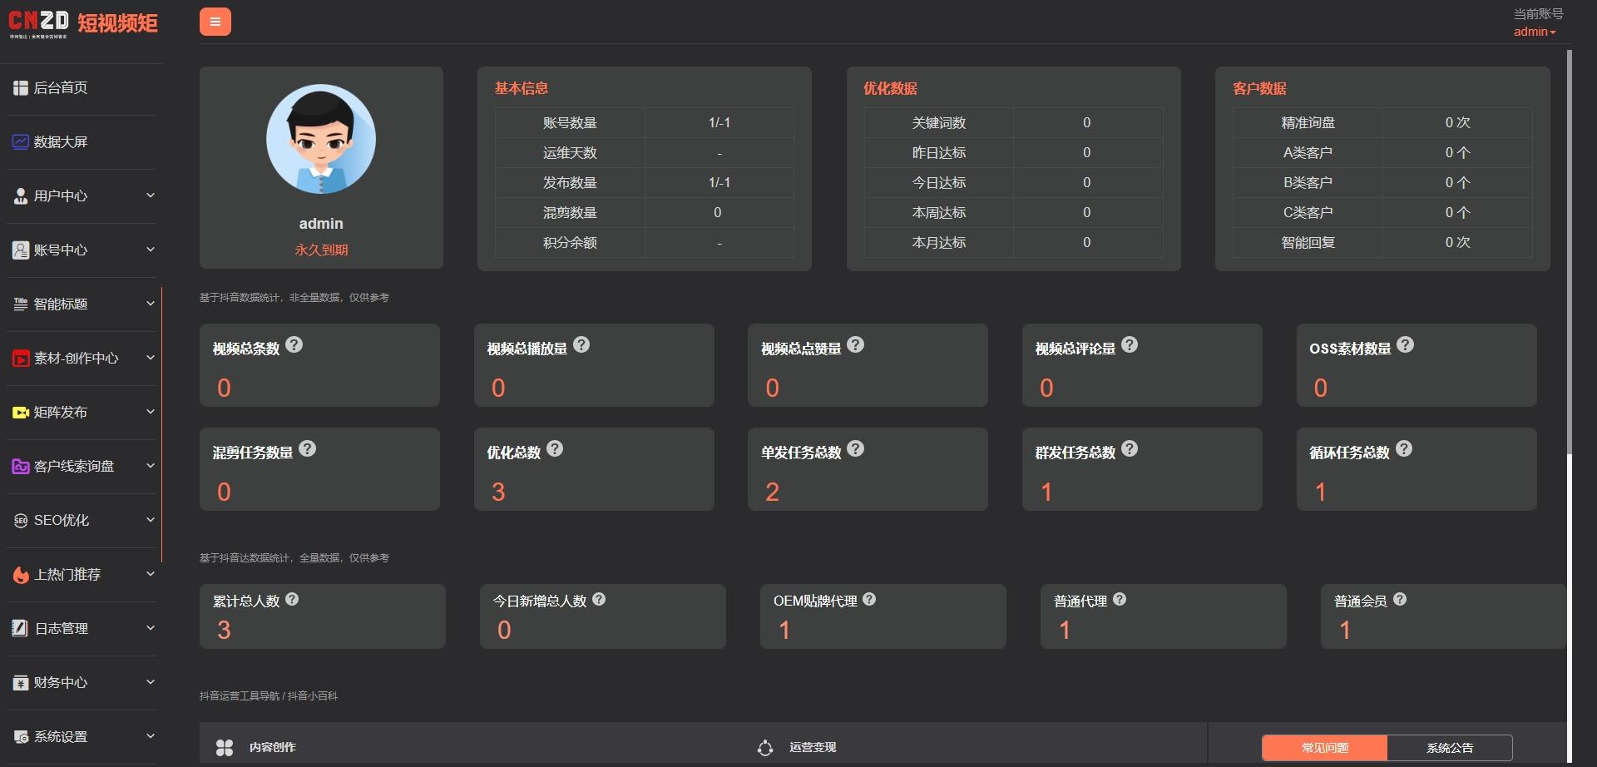Screen dimensions: 1597x767
Task: Select the 常见问题 tab
Action: pos(1325,748)
